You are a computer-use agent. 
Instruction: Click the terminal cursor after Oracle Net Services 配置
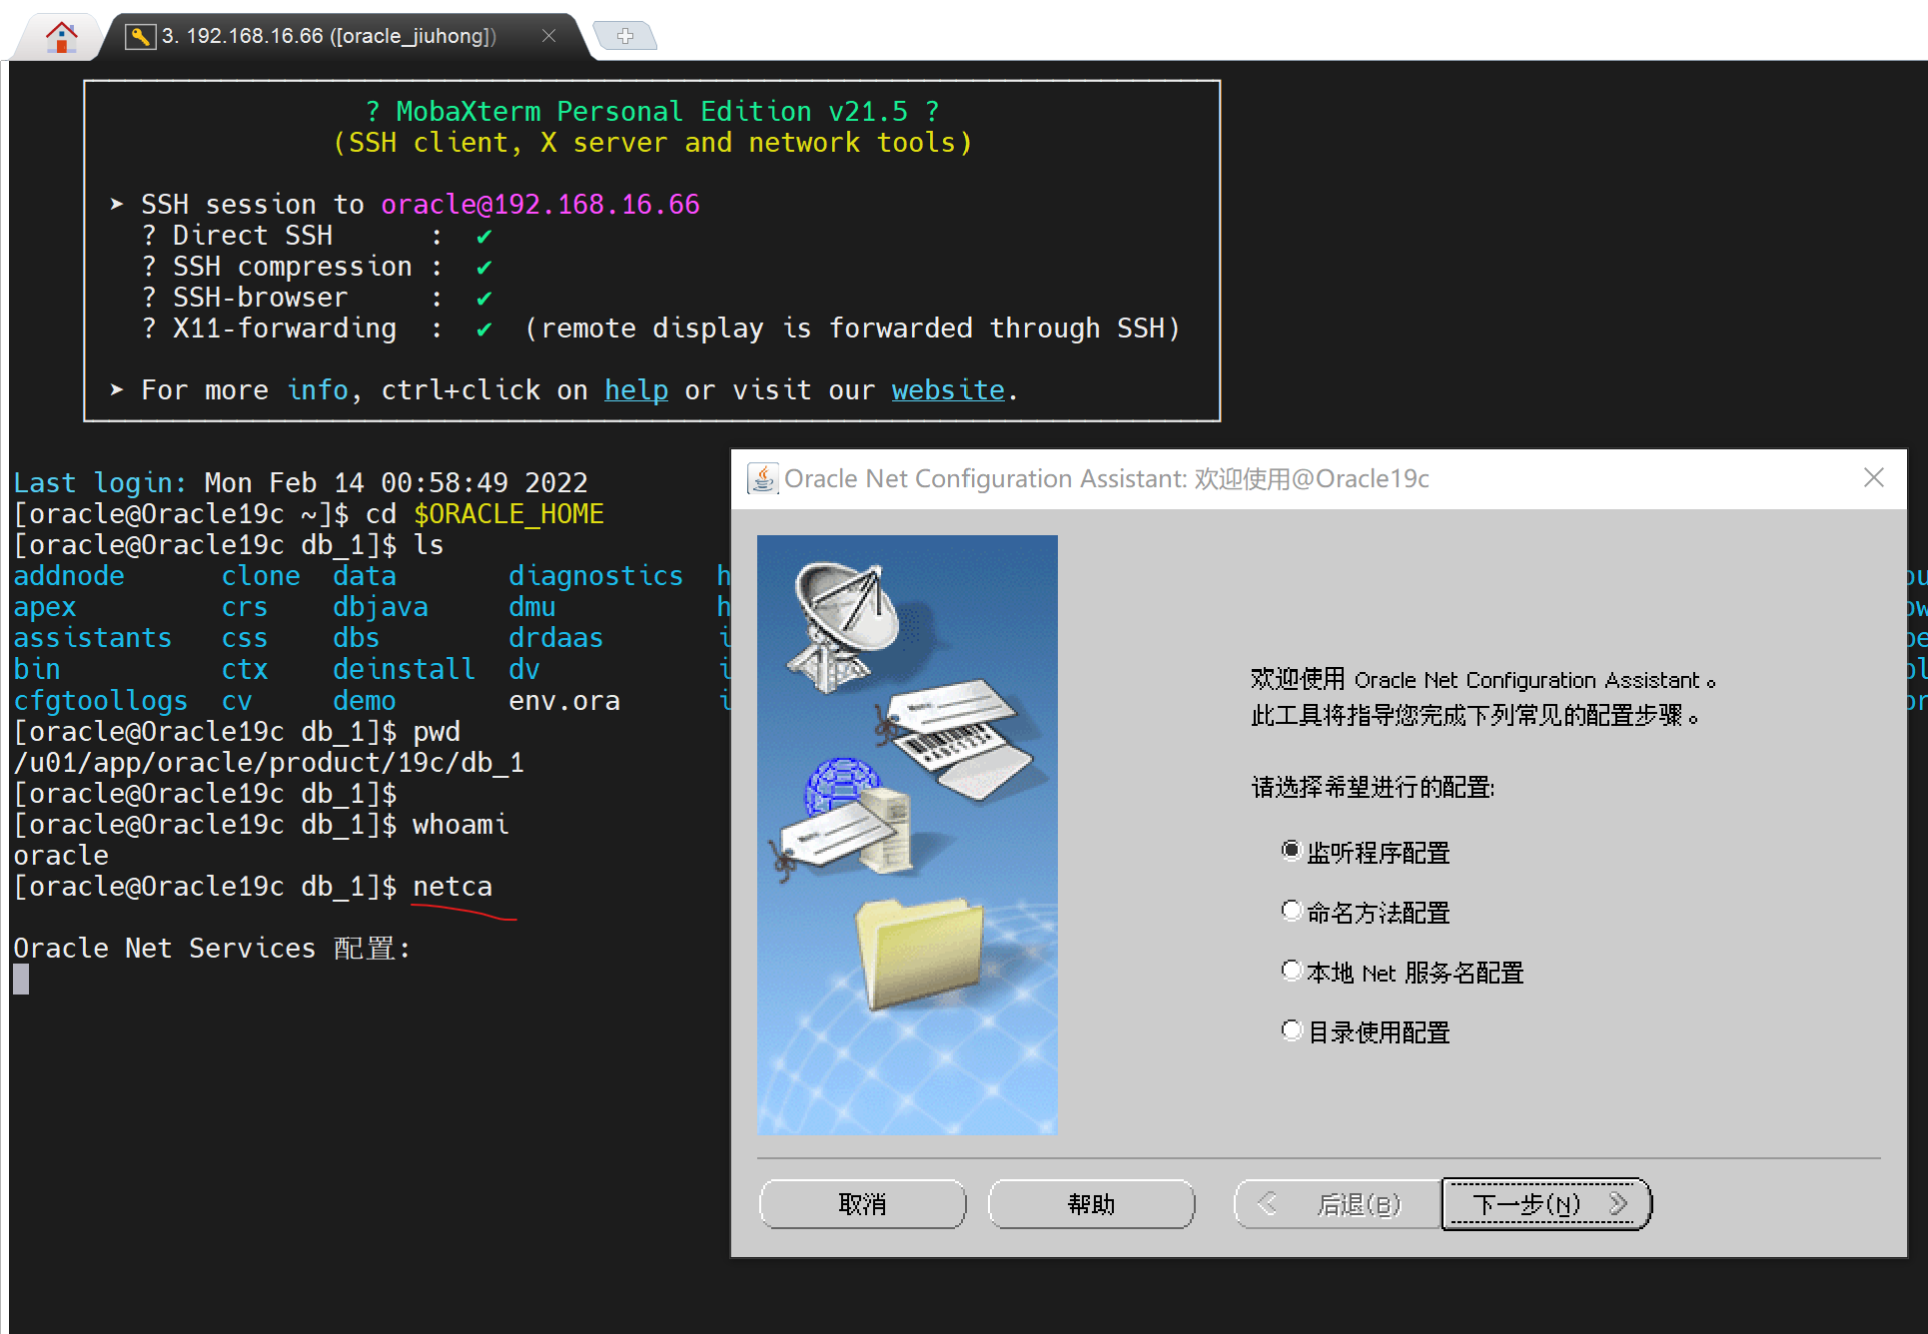coord(20,980)
